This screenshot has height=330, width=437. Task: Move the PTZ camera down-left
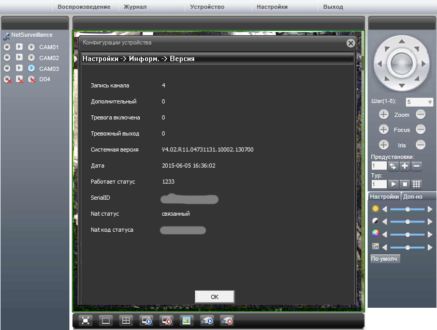(387, 78)
